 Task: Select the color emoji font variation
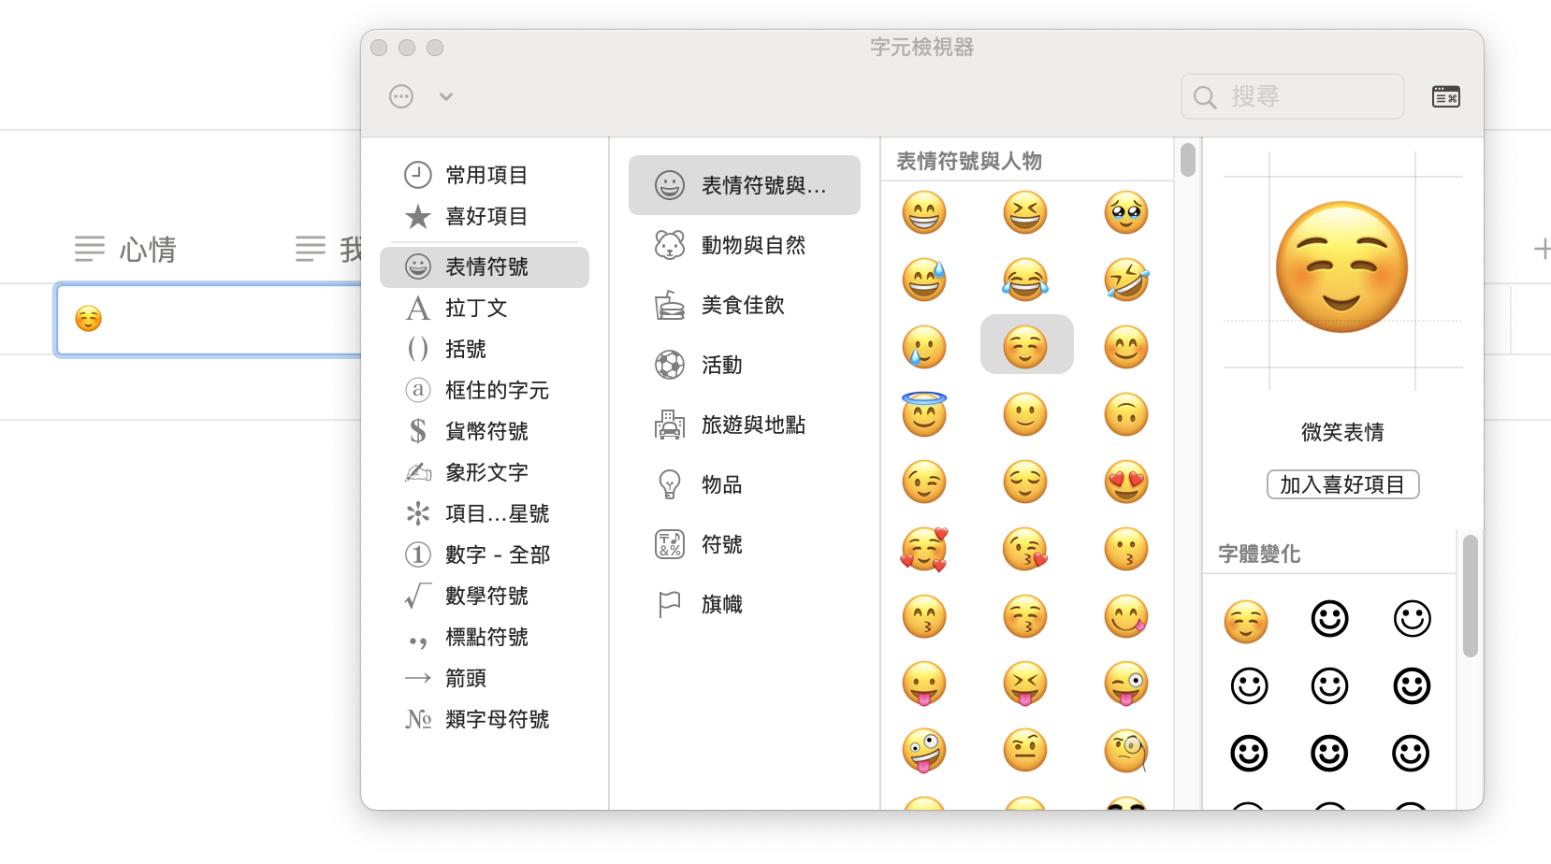point(1246,622)
